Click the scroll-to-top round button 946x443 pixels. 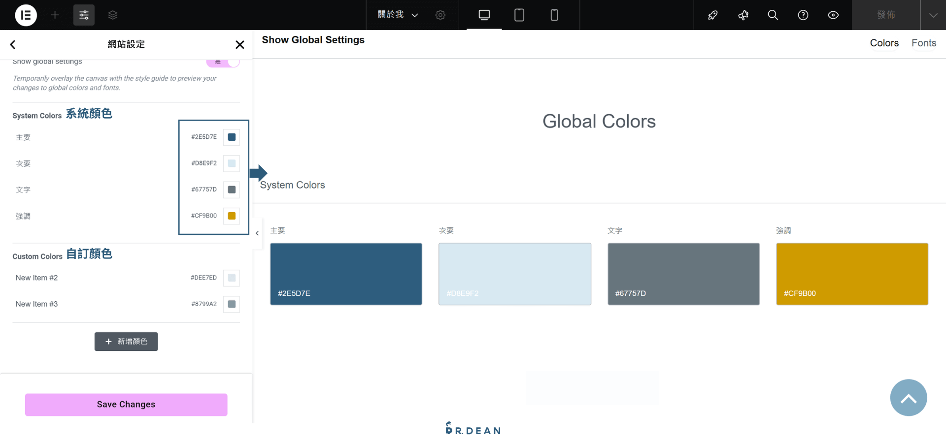[x=908, y=398]
